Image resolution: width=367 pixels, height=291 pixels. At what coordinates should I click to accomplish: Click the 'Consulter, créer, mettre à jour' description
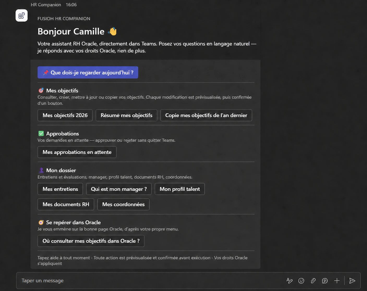145,100
